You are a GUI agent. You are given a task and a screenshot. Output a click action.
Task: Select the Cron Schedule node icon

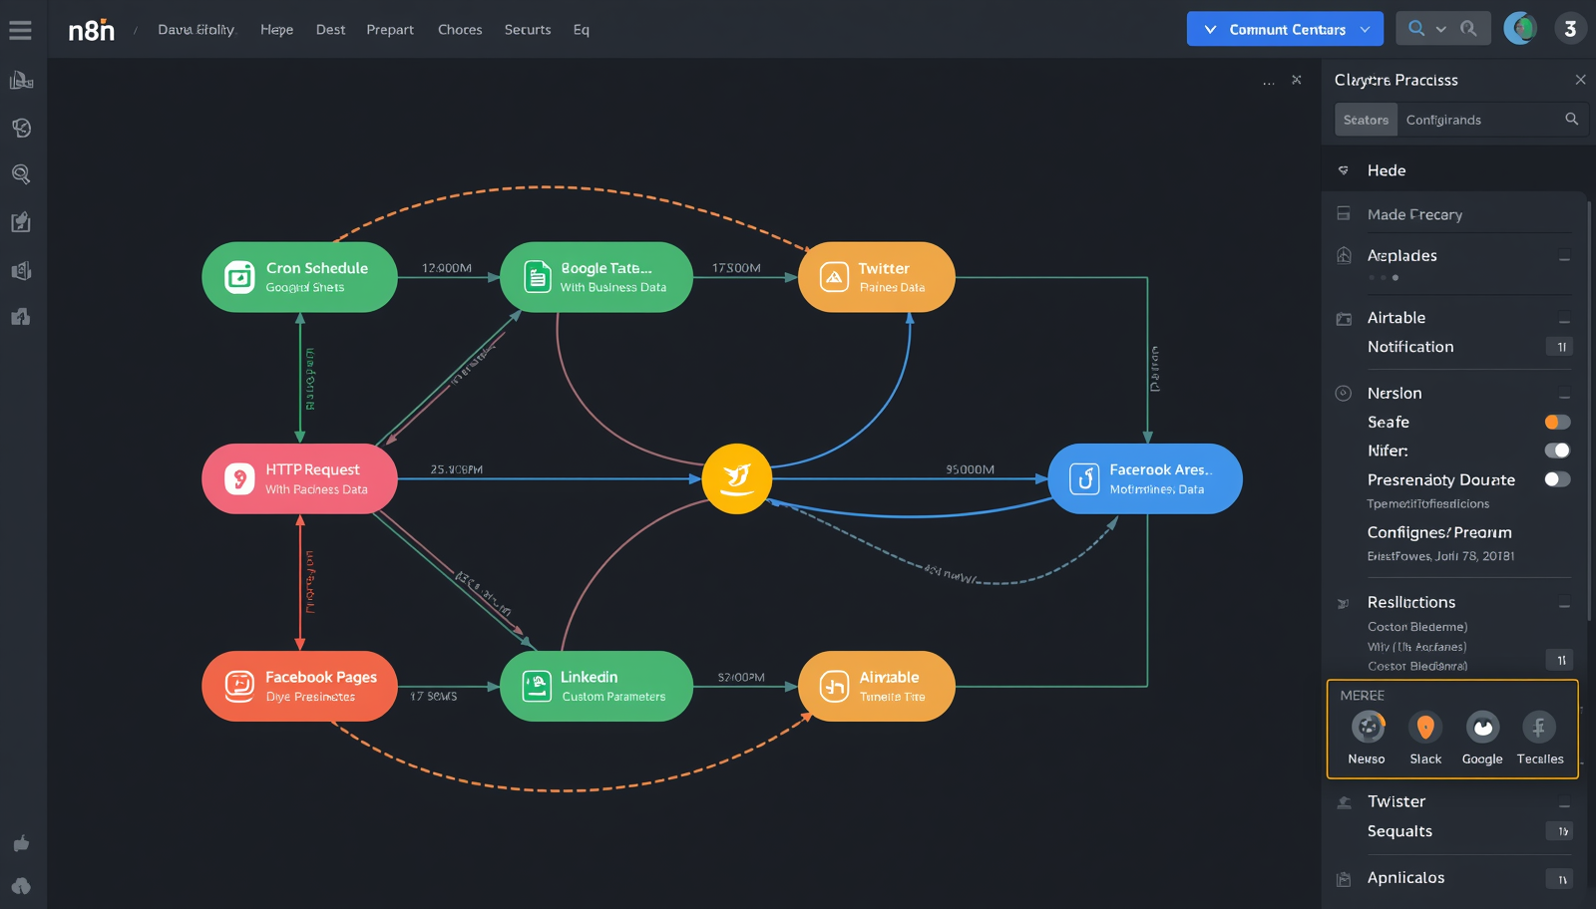coord(239,277)
